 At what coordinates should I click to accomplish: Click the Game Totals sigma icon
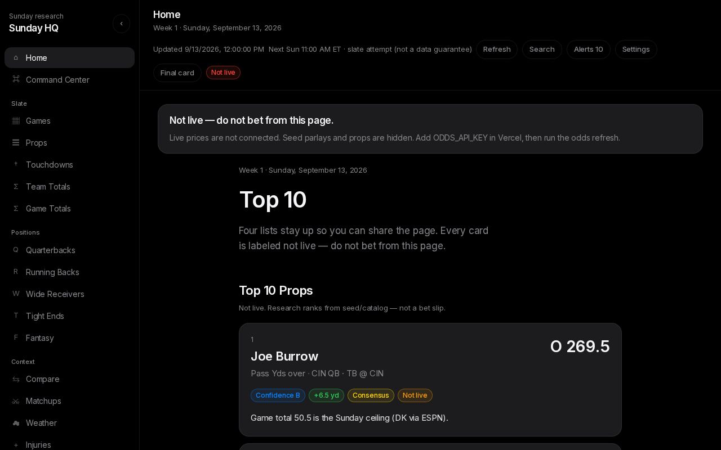[x=16, y=208]
